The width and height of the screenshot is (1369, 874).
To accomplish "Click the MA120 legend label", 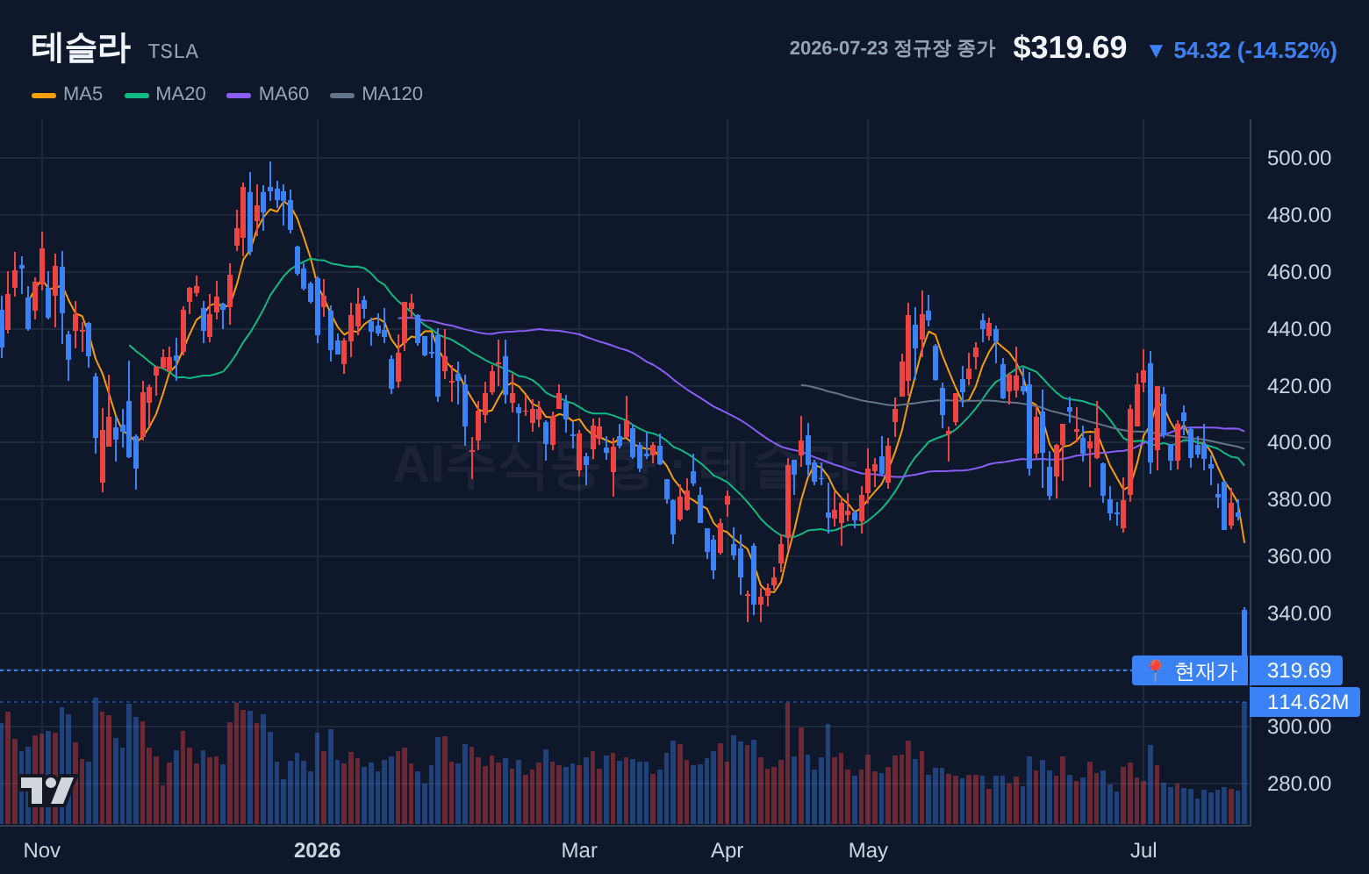I will pos(392,94).
